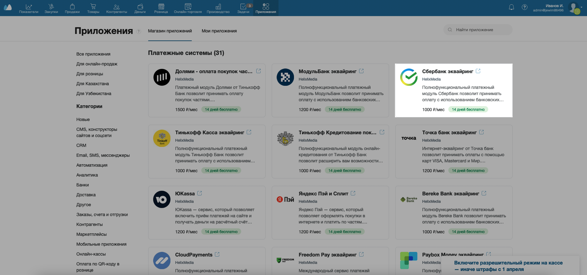The image size is (587, 275).
Task: Select the Доставка category
Action: (86, 195)
